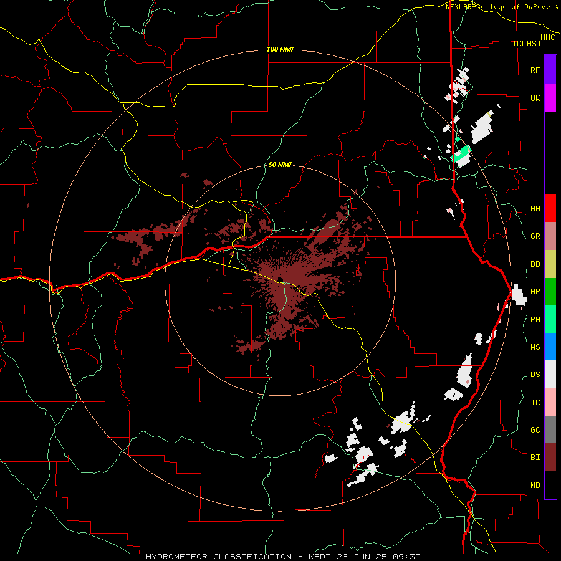The width and height of the screenshot is (561, 561).
Task: Click the HR legend label text
Action: pos(535,292)
